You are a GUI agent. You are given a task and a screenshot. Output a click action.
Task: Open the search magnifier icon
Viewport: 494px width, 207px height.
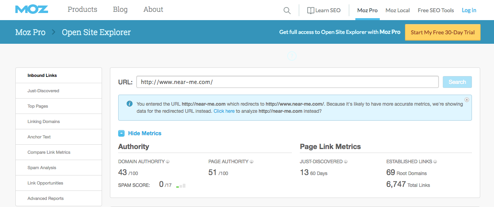coord(287,11)
